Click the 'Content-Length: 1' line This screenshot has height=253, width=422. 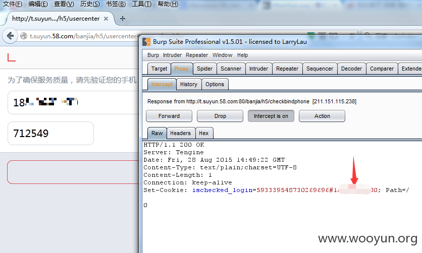[x=178, y=175]
